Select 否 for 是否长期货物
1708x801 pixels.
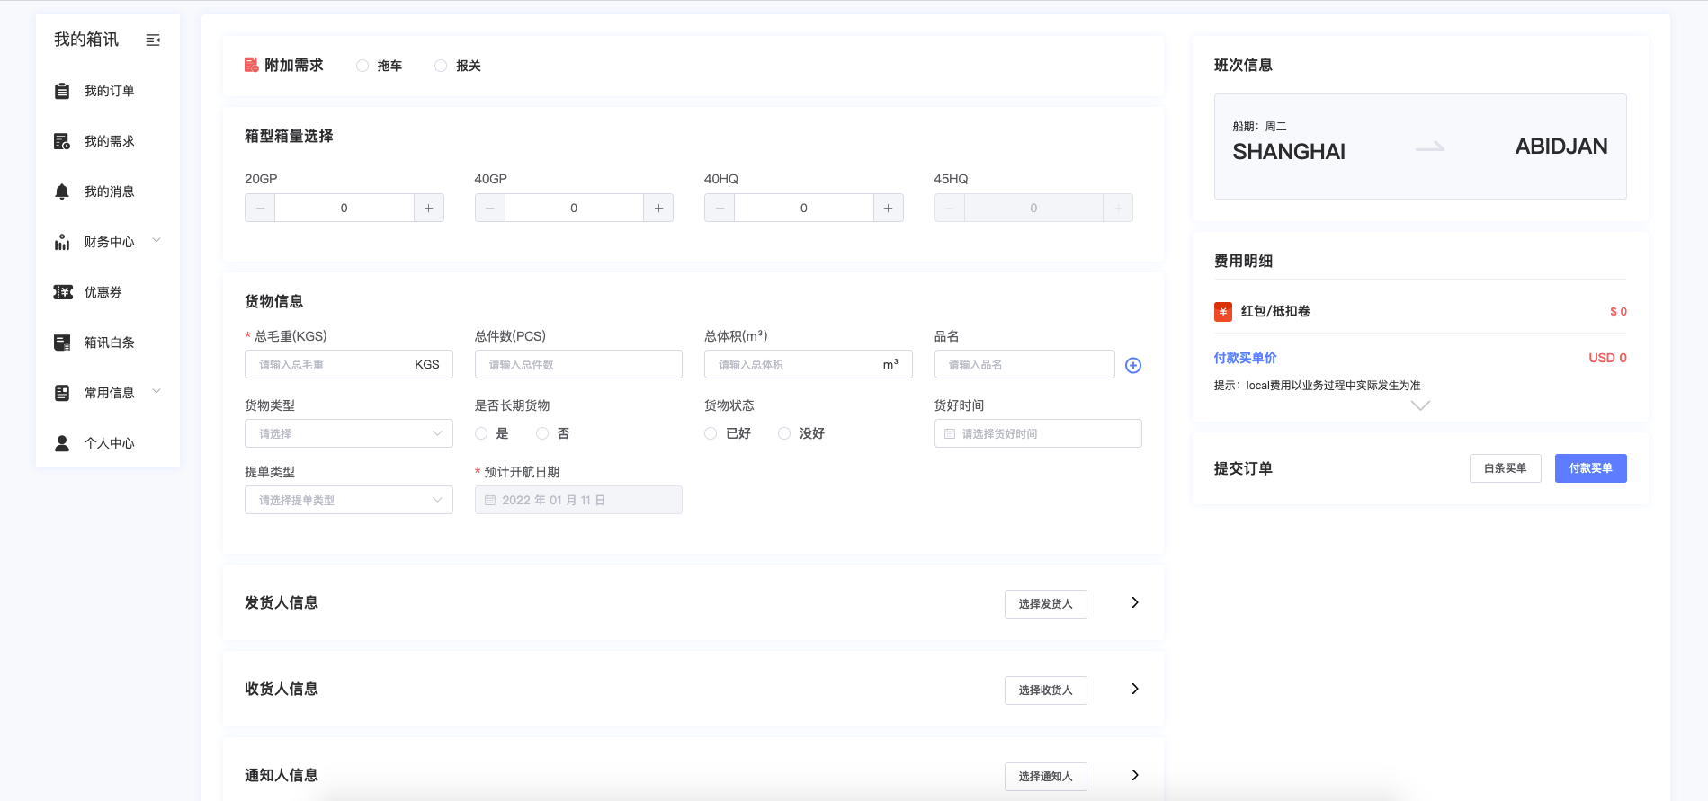[x=542, y=433]
